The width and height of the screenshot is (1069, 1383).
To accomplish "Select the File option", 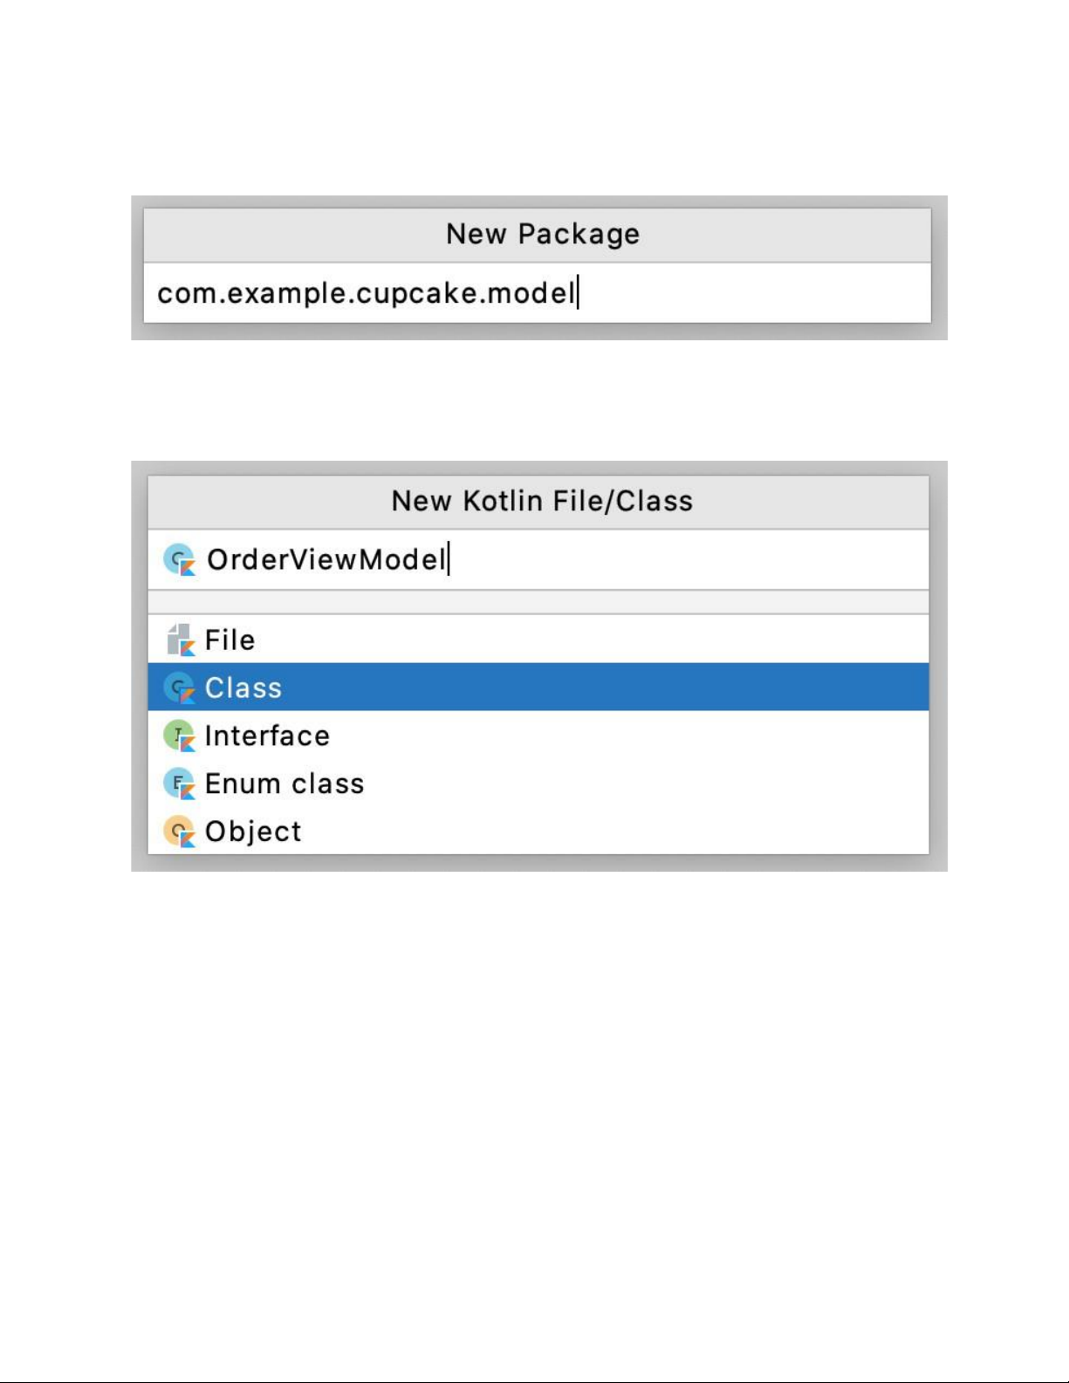I will click(x=230, y=640).
